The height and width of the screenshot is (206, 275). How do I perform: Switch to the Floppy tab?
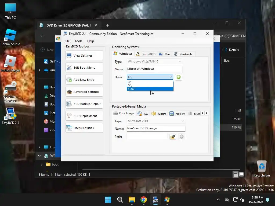point(177,114)
